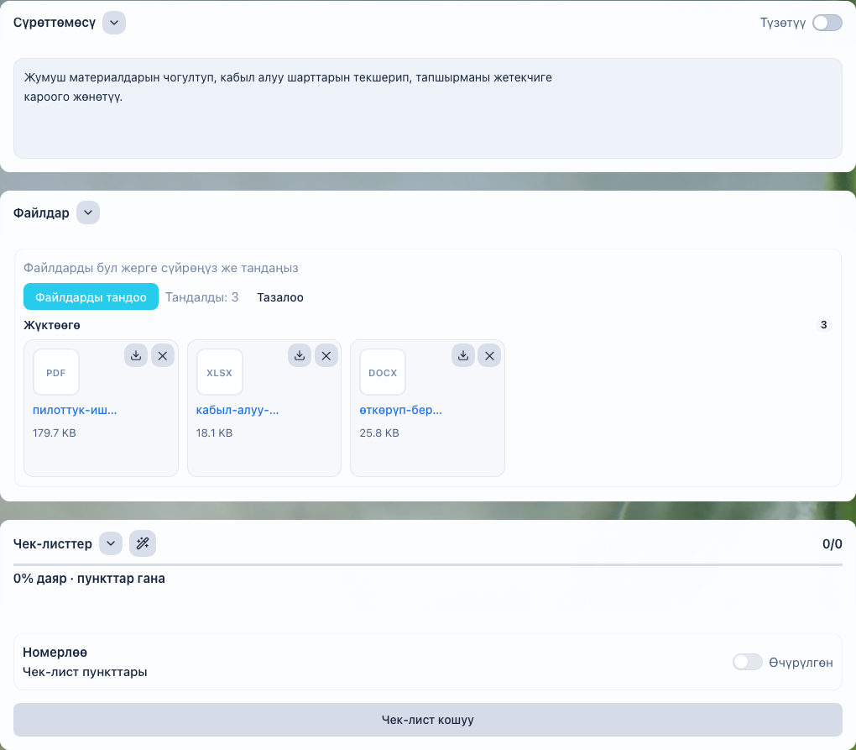Click the PDF file type thumbnail
This screenshot has height=750, width=856.
(x=56, y=373)
